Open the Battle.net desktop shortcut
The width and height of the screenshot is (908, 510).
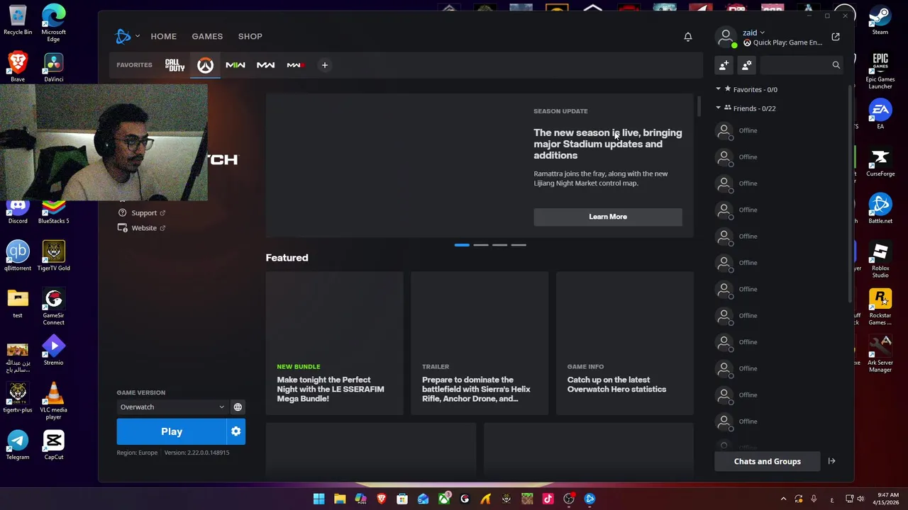(x=880, y=209)
